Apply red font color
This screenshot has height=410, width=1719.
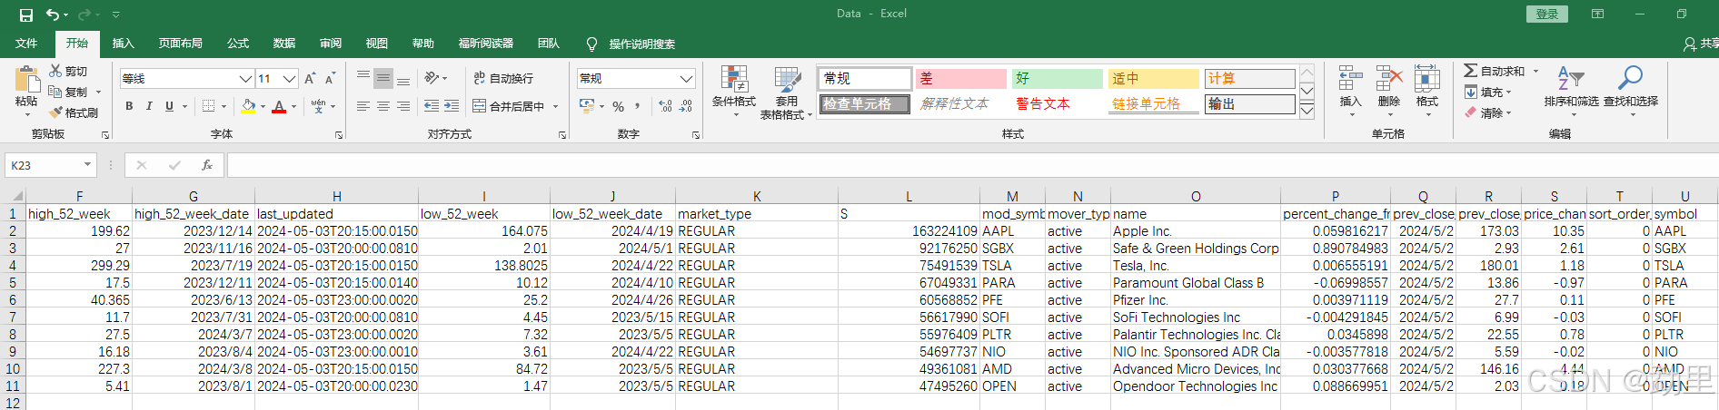(x=280, y=106)
